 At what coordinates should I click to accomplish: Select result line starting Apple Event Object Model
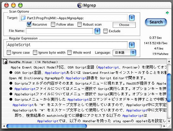[84, 67]
